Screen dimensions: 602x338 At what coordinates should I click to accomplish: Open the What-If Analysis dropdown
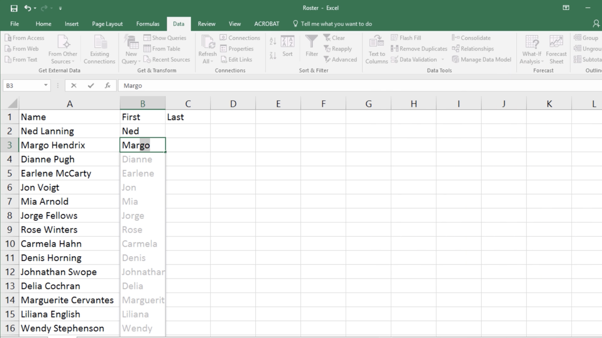click(531, 58)
